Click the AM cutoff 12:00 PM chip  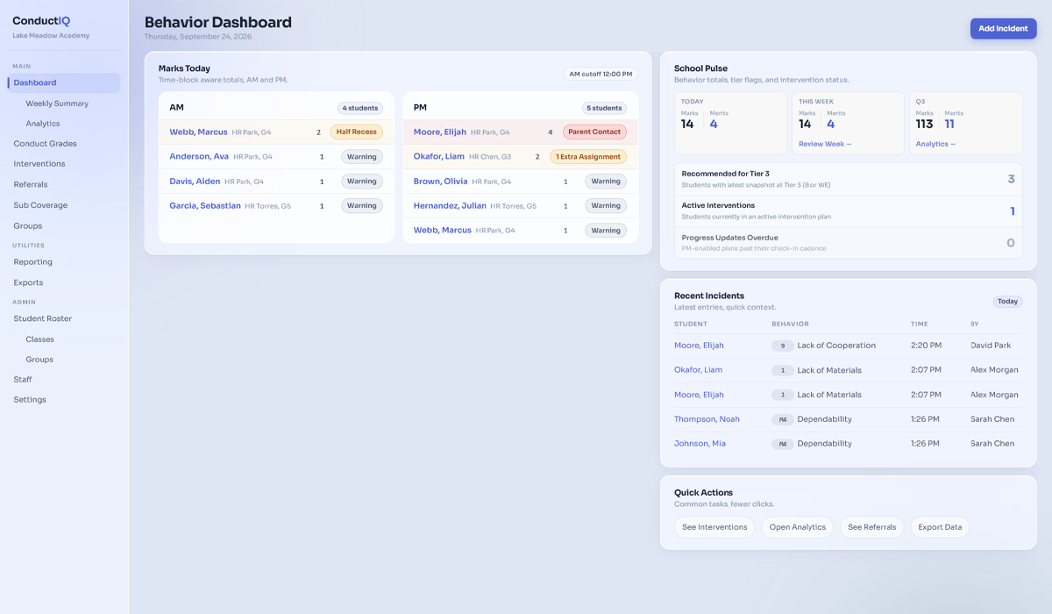click(x=599, y=74)
